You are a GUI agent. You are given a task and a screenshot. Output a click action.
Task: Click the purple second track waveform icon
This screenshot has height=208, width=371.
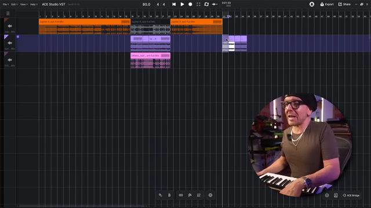click(x=10, y=43)
